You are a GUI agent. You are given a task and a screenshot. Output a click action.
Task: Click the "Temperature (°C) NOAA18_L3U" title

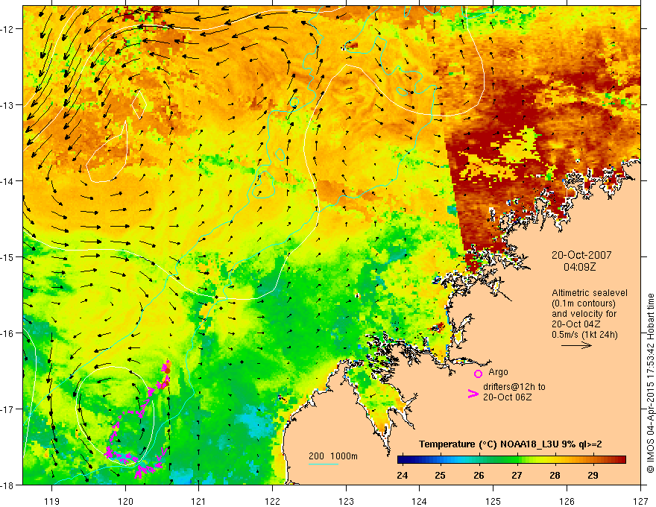[x=490, y=444]
